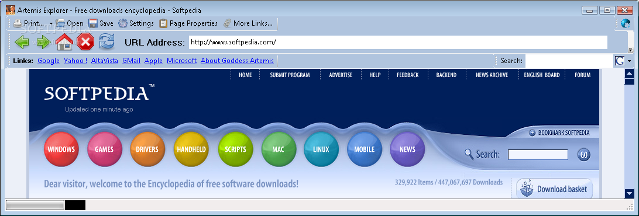Click the toolbar Search input box

click(x=569, y=61)
